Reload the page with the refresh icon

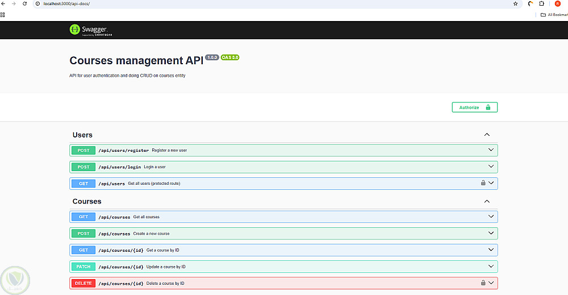(24, 3)
